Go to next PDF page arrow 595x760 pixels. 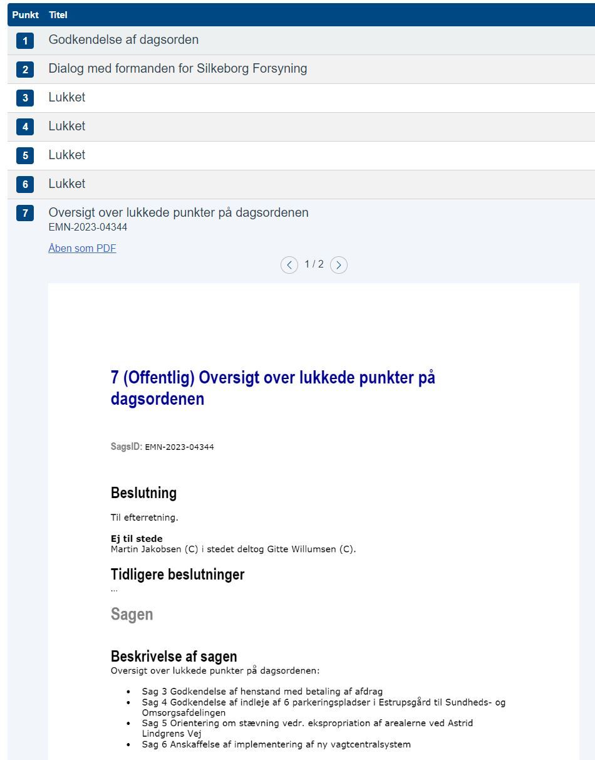[x=339, y=265]
